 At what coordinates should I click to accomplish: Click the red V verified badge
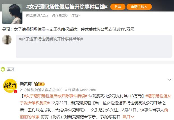(15, 91)
